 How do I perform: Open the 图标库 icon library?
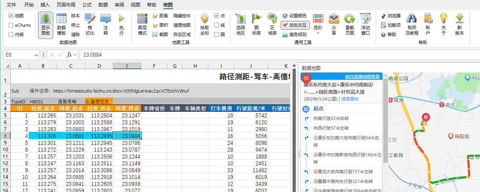pos(256,25)
